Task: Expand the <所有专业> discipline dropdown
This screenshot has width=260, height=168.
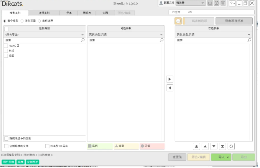Action: pos(44,35)
